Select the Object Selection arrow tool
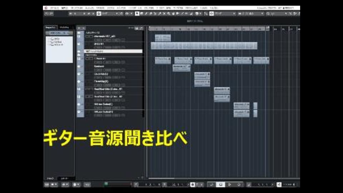This screenshot has height=193, width=343. pyautogui.click(x=137, y=14)
